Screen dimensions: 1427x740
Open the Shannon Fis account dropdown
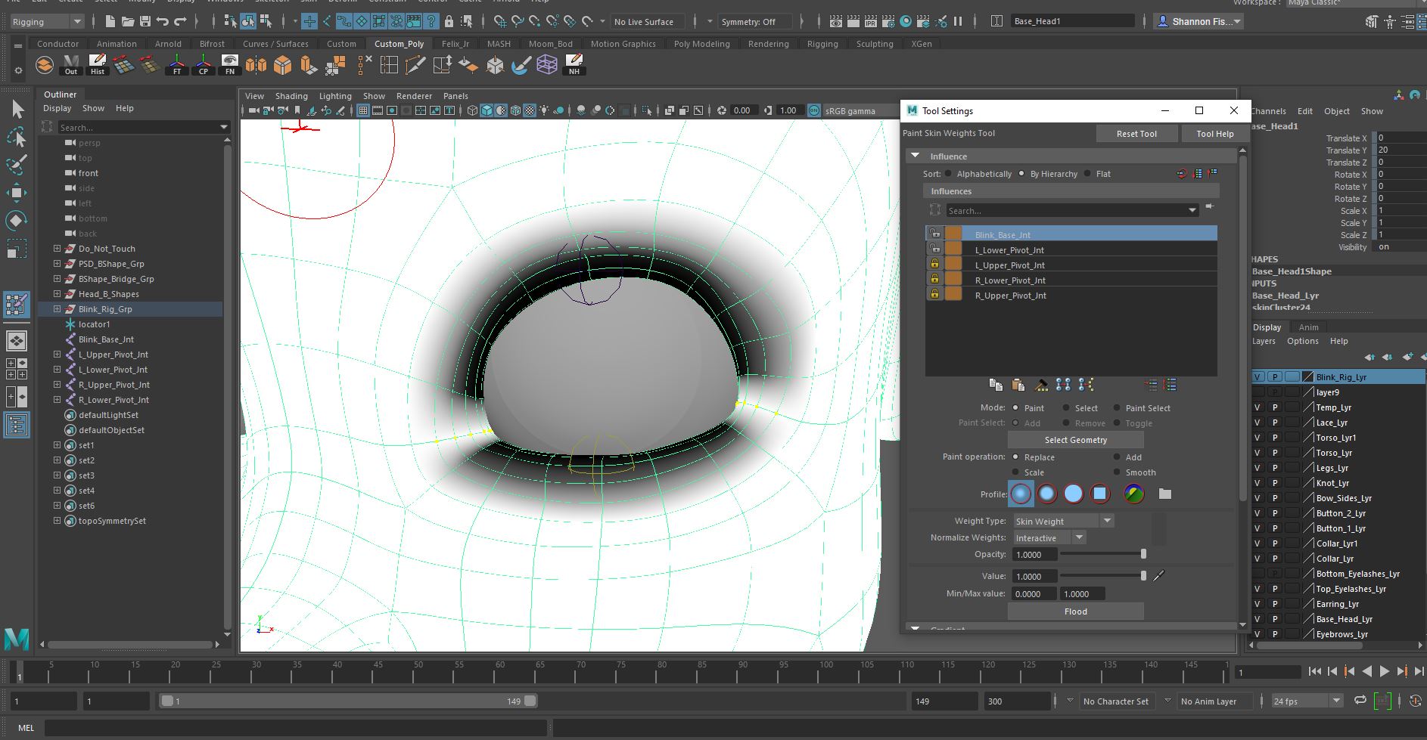[1199, 21]
